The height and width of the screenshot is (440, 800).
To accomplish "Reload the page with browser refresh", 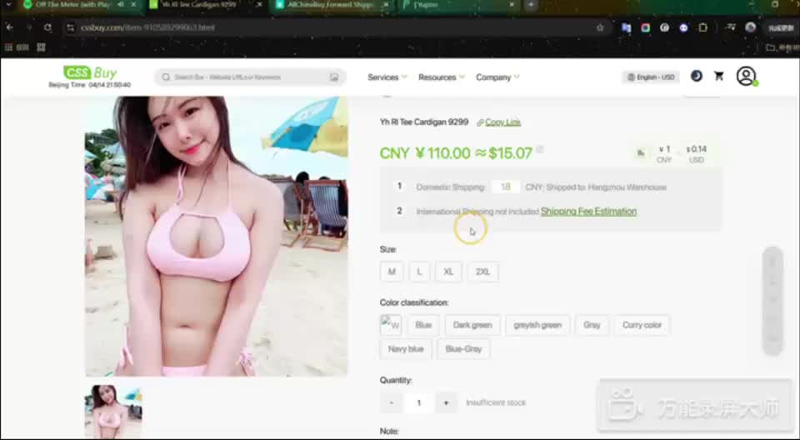I will pos(47,27).
